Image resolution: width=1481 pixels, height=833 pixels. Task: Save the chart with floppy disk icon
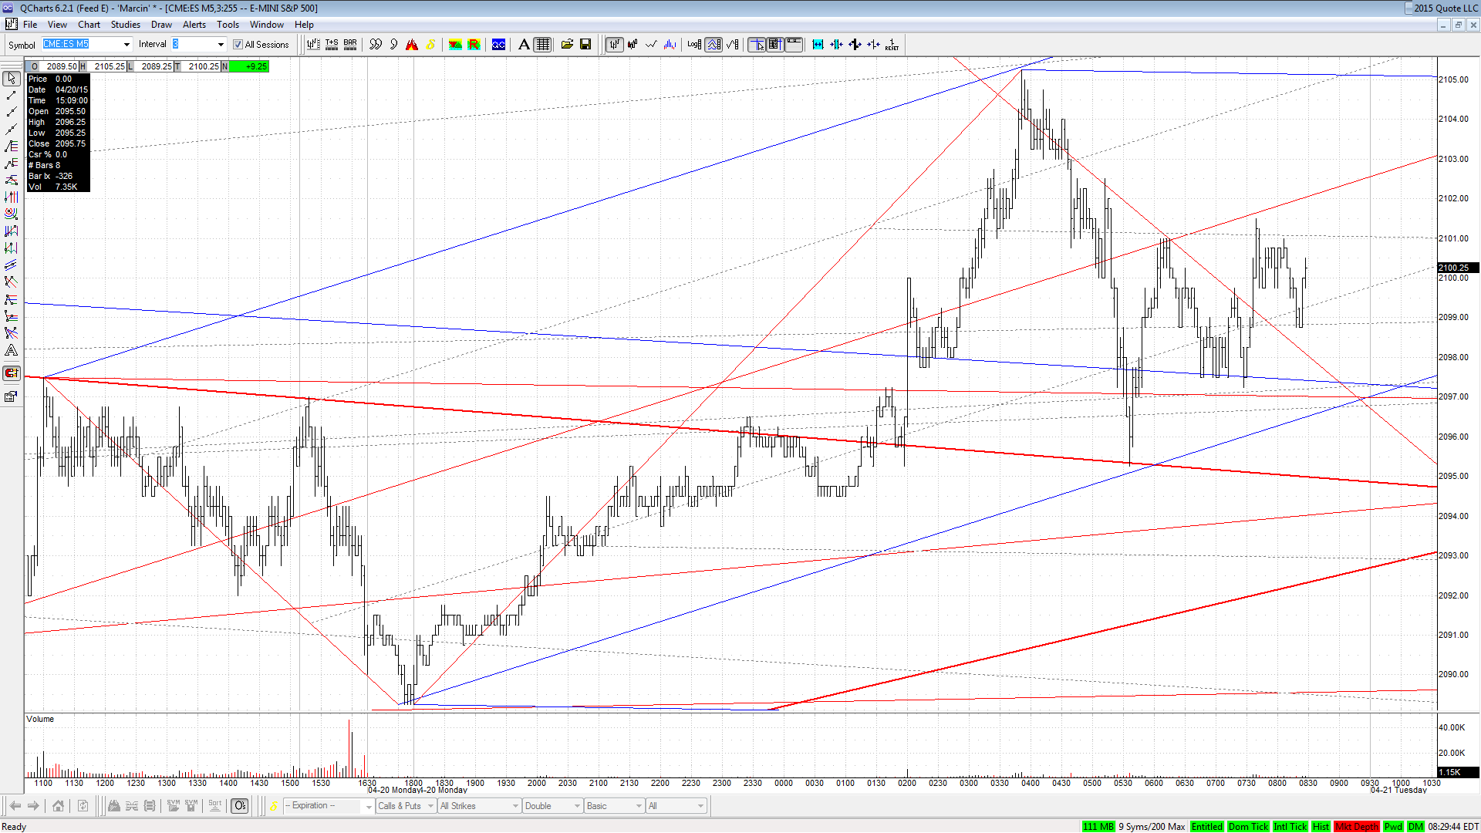pyautogui.click(x=585, y=45)
